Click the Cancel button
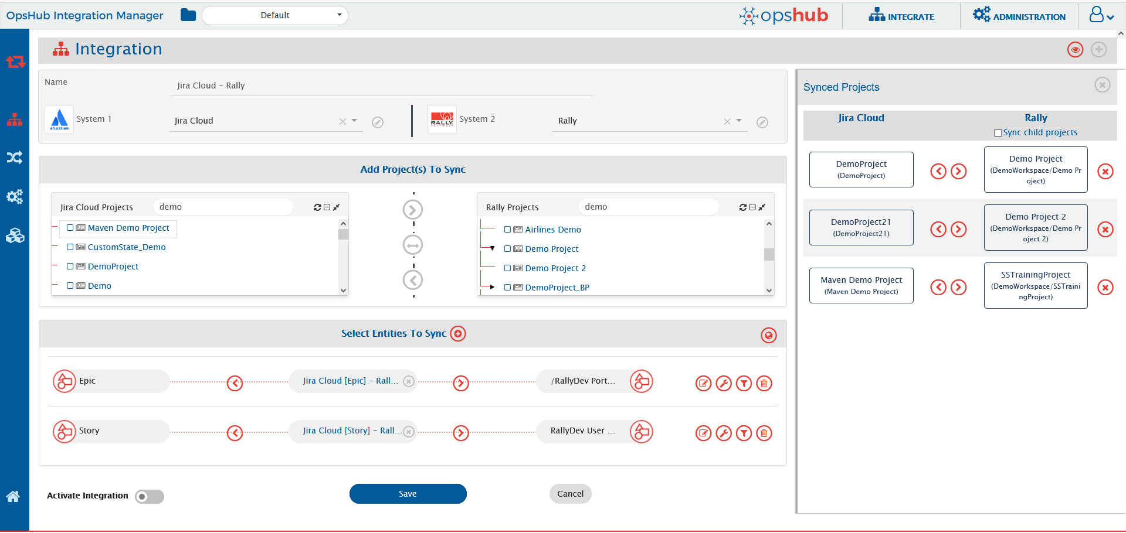 click(x=570, y=494)
